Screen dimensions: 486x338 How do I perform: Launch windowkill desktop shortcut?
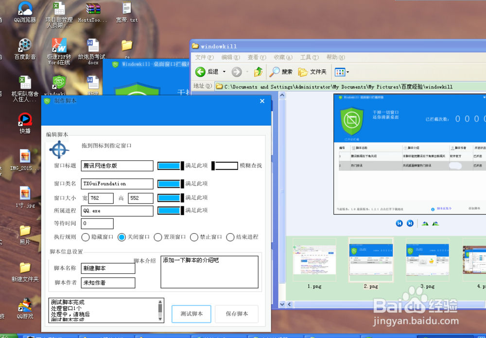tap(59, 86)
